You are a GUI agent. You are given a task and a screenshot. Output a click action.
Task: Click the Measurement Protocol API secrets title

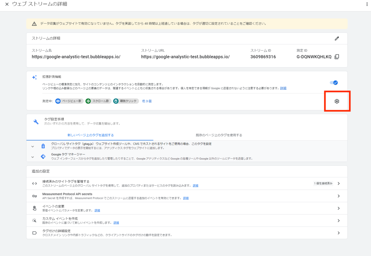point(67,194)
